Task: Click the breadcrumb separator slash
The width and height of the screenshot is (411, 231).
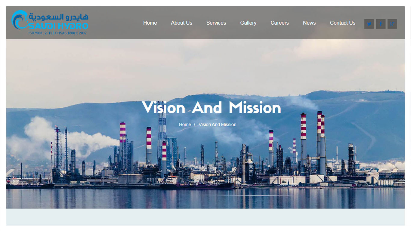Action: (x=195, y=124)
